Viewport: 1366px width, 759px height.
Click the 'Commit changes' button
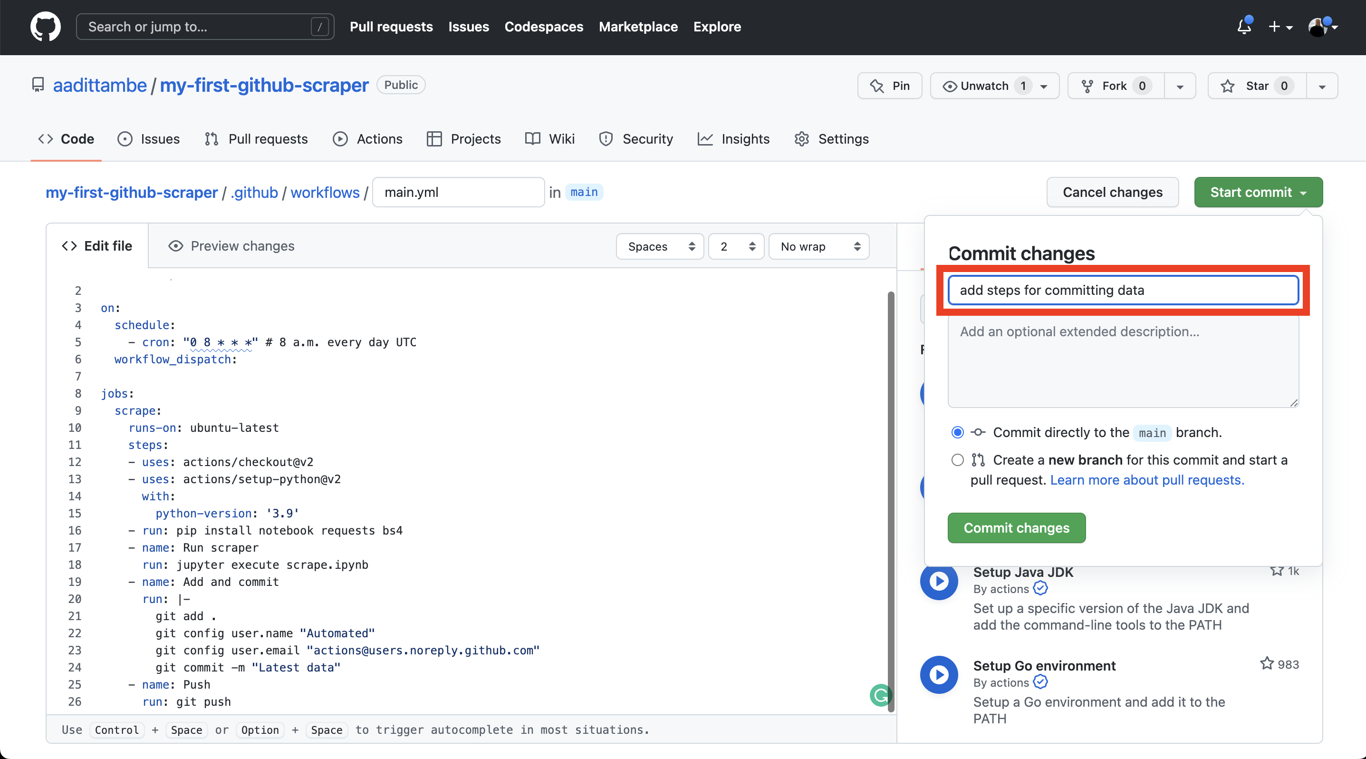[x=1016, y=527]
